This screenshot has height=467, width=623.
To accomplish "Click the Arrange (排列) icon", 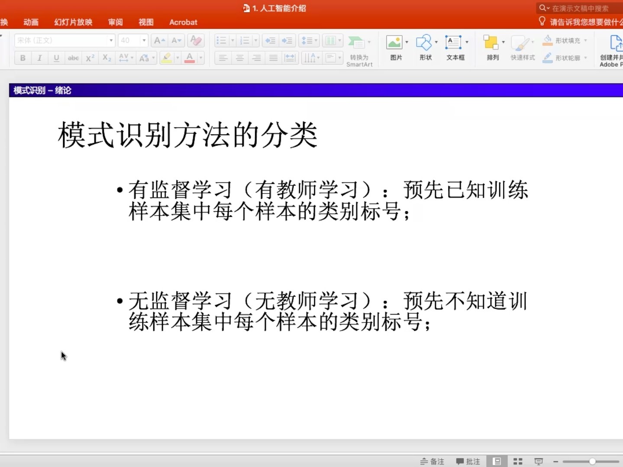I will (491, 43).
